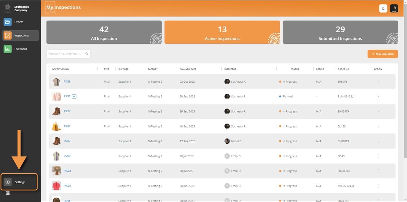Open the user profile avatar

pos(394,8)
